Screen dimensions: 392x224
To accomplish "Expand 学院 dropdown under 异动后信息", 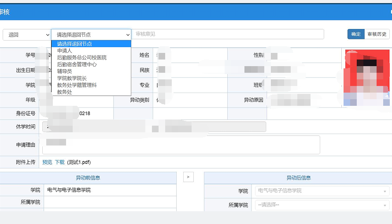I will coord(322,191).
